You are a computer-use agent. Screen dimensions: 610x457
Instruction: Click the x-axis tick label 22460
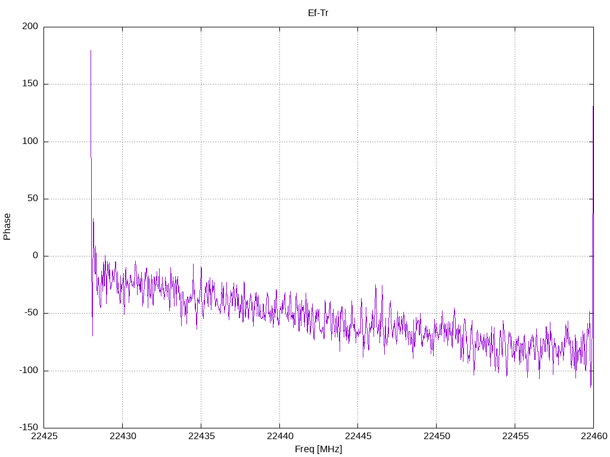pos(594,436)
